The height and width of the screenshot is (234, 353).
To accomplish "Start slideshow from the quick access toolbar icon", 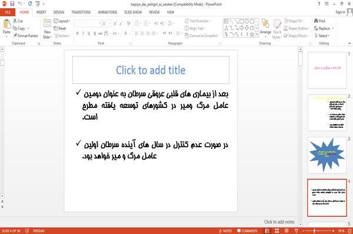I will (38, 4).
